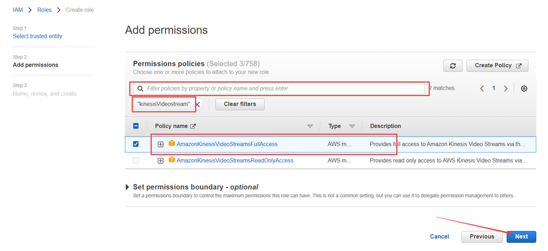Viewport: 548px width, 251px height.
Task: Go to previous page with left chevron
Action: 482,89
